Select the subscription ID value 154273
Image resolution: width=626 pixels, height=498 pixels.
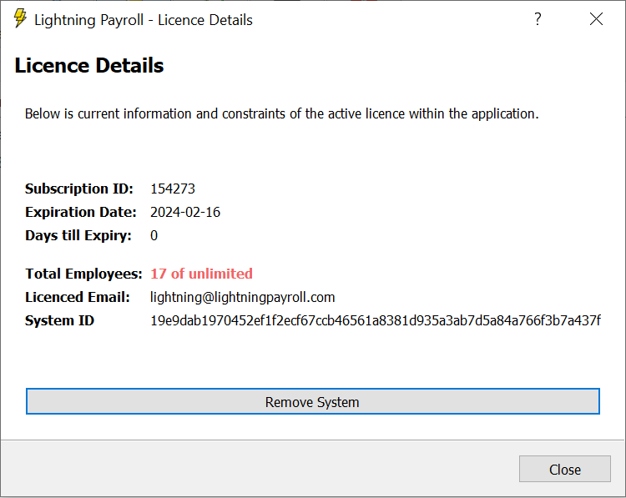[173, 189]
